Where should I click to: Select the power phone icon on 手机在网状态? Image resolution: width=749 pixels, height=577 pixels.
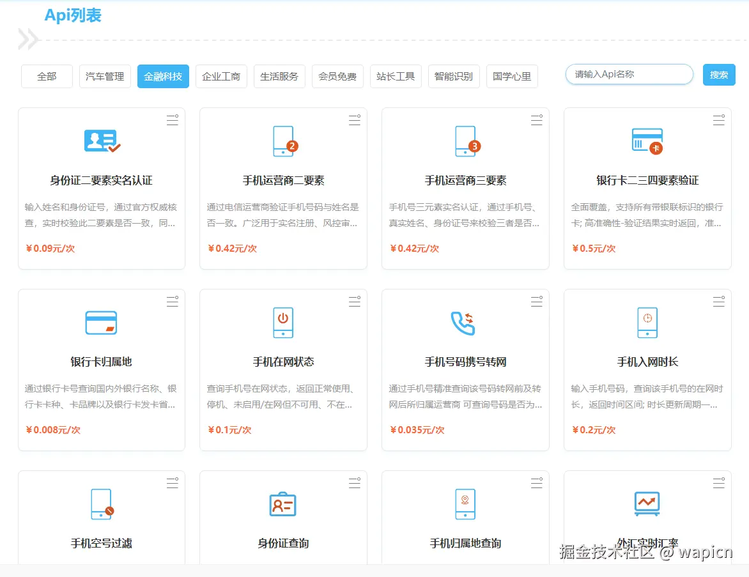point(283,322)
